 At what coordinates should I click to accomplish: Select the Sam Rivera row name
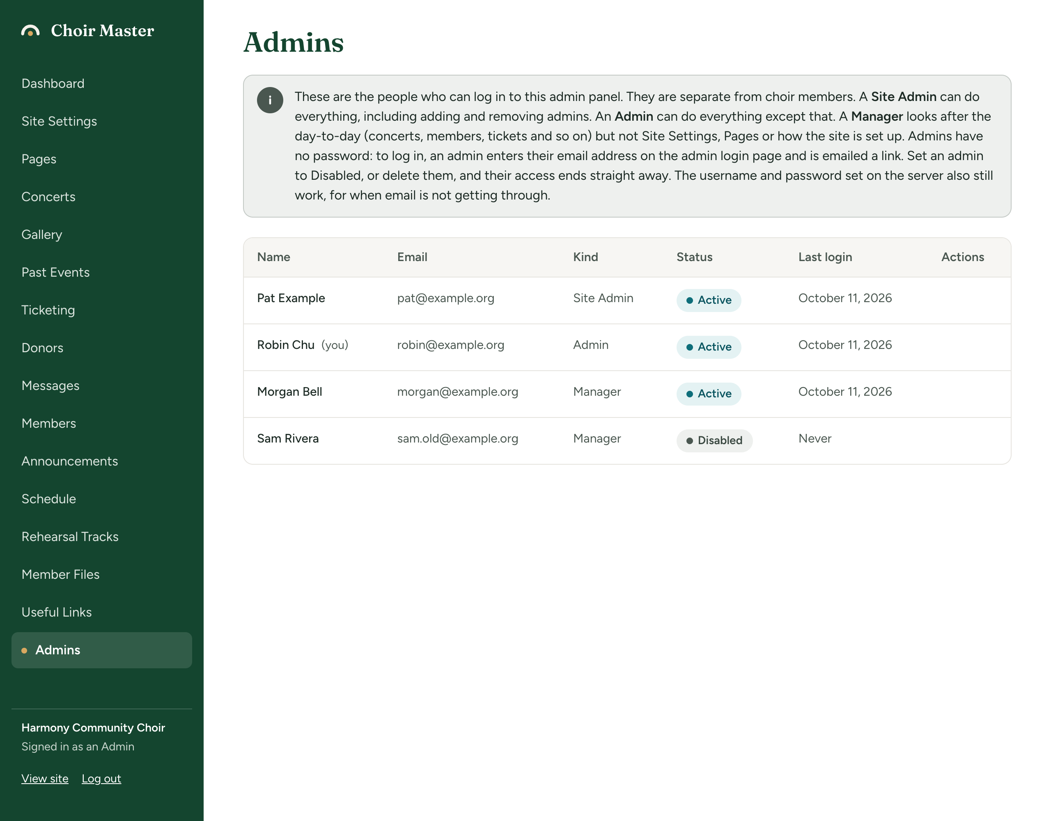[288, 438]
